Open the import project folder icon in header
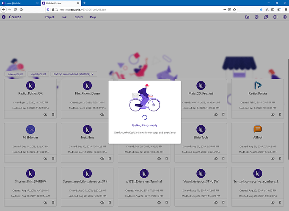The height and width of the screenshot is (211, 289). 247,17
